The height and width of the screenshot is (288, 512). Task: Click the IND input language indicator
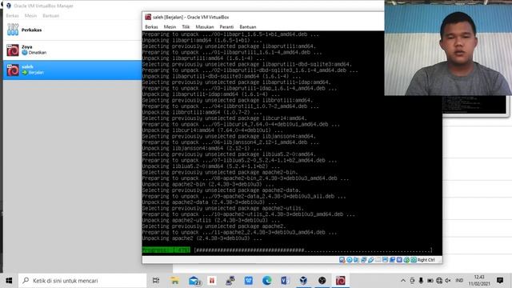point(459,281)
